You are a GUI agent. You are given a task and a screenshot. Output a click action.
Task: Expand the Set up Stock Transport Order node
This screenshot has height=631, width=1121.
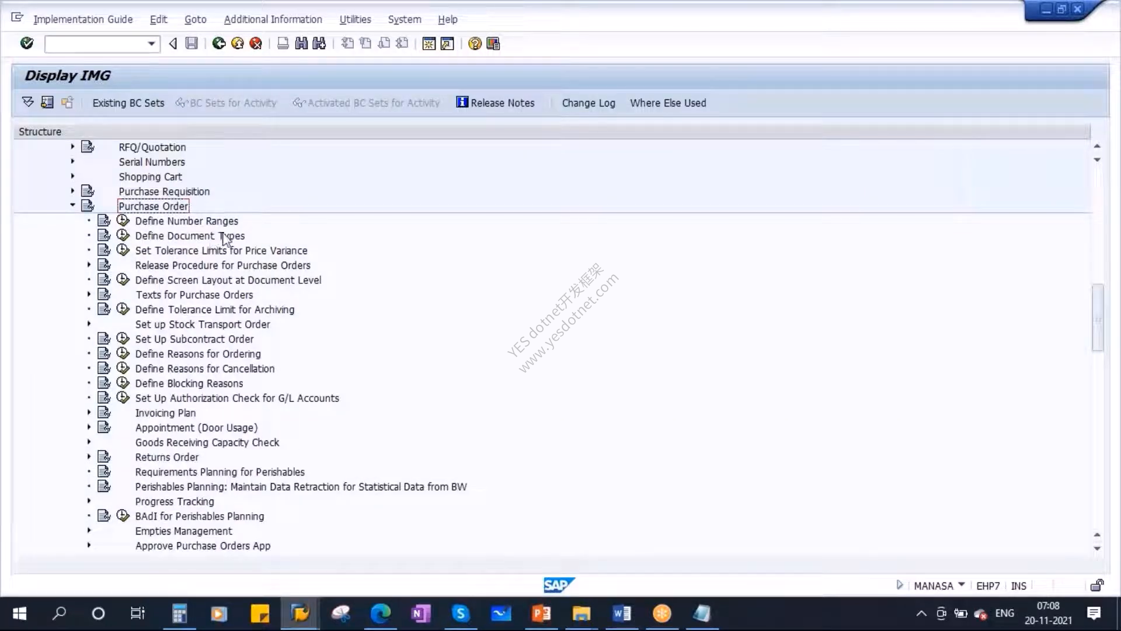89,324
